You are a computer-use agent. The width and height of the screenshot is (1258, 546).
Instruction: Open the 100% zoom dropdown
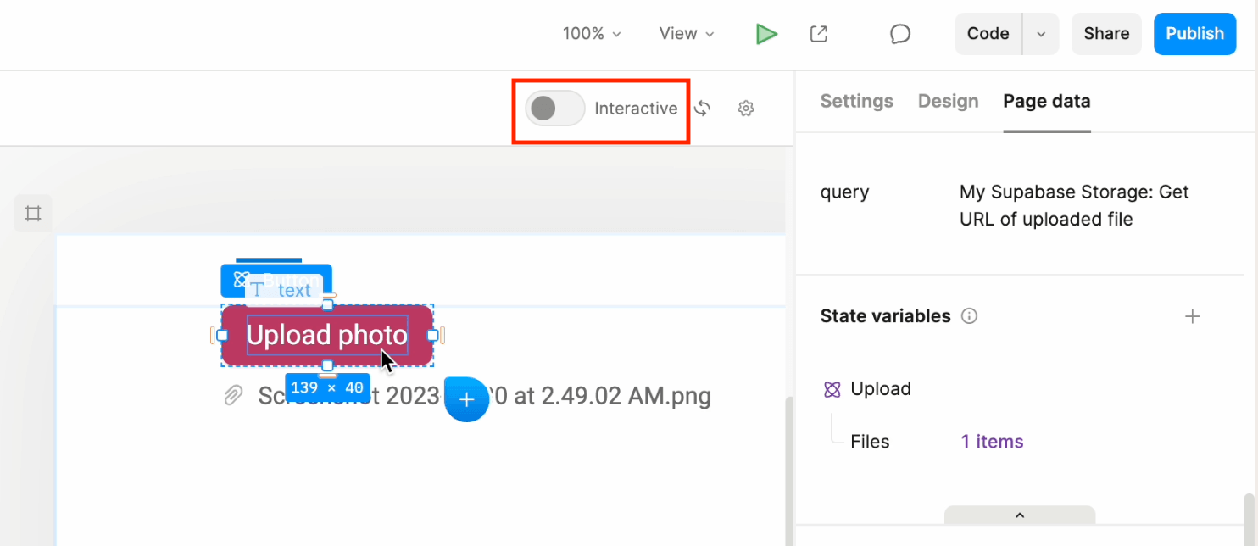pos(592,34)
